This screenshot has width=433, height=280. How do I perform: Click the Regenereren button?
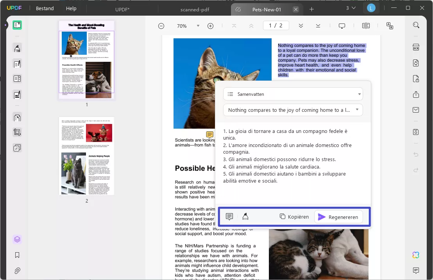click(338, 217)
